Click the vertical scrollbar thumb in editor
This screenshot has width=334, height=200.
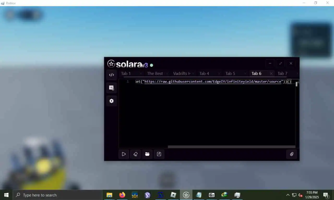pos(297,84)
